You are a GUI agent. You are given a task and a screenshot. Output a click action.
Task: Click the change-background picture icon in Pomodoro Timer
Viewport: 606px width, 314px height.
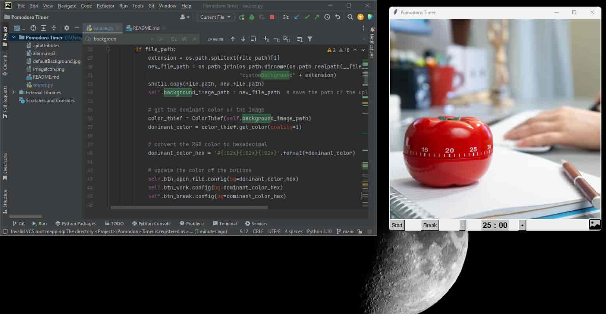[595, 224]
